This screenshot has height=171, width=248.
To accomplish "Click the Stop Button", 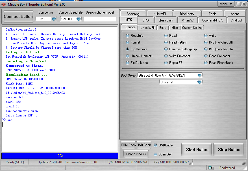I will tap(229, 150).
